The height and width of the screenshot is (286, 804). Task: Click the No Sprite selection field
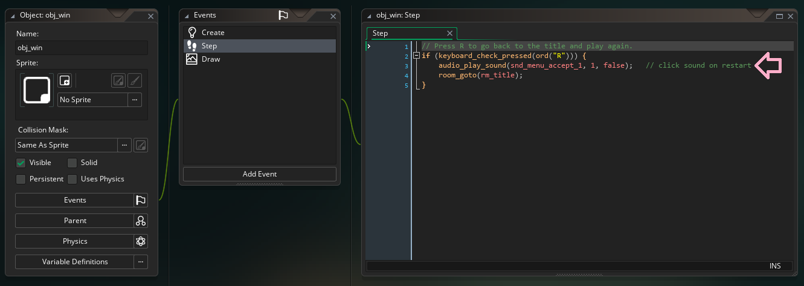click(92, 100)
